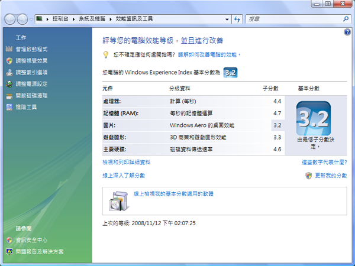The height and width of the screenshot is (266, 355).
Task: Click the Back navigation arrow button
Action: [9, 20]
